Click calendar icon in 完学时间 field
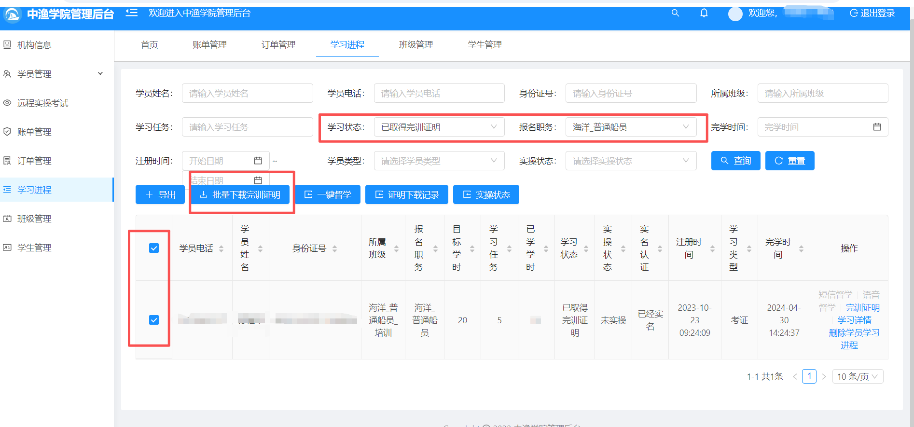Image resolution: width=914 pixels, height=427 pixels. [877, 127]
